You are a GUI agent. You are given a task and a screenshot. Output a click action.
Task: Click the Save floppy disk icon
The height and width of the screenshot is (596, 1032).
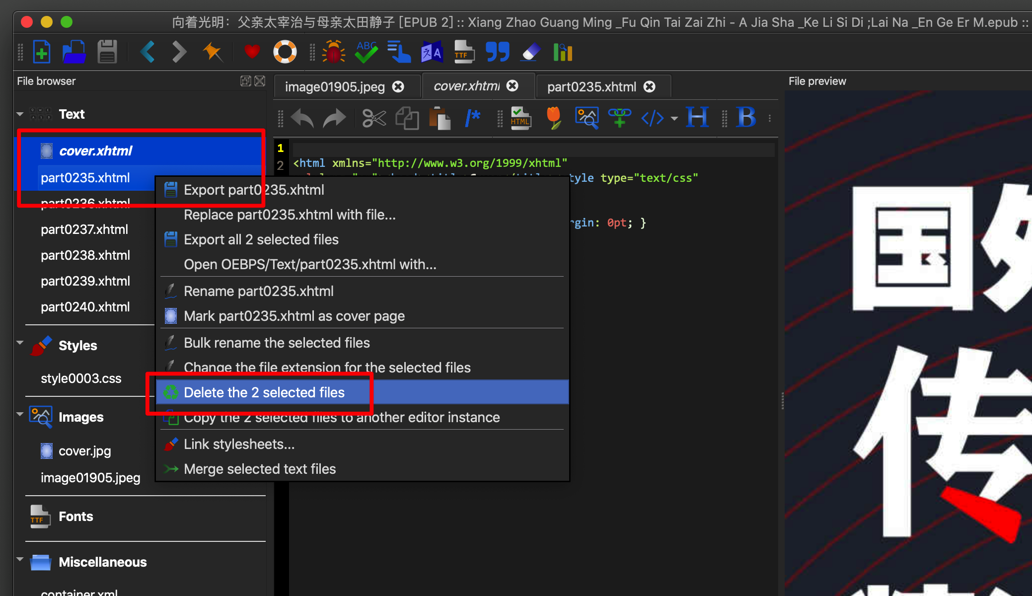click(107, 52)
